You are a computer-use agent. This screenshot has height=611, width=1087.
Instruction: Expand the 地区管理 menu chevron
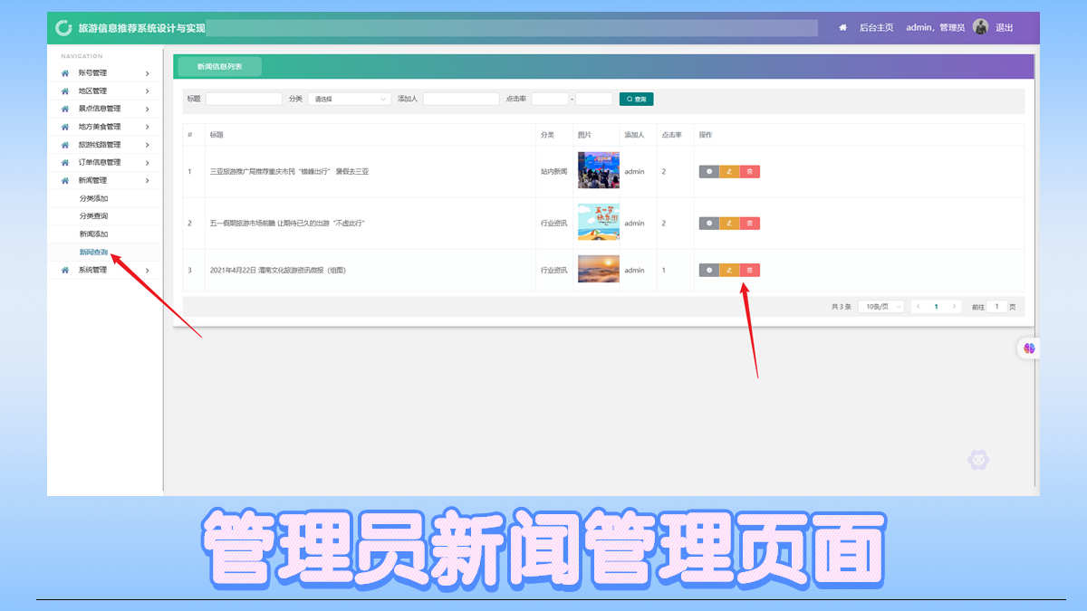click(x=147, y=91)
